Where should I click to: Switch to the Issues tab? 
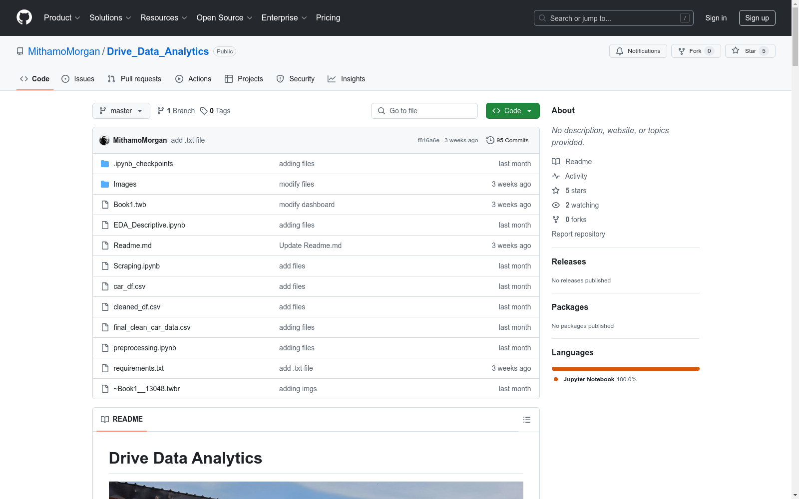[x=78, y=79]
